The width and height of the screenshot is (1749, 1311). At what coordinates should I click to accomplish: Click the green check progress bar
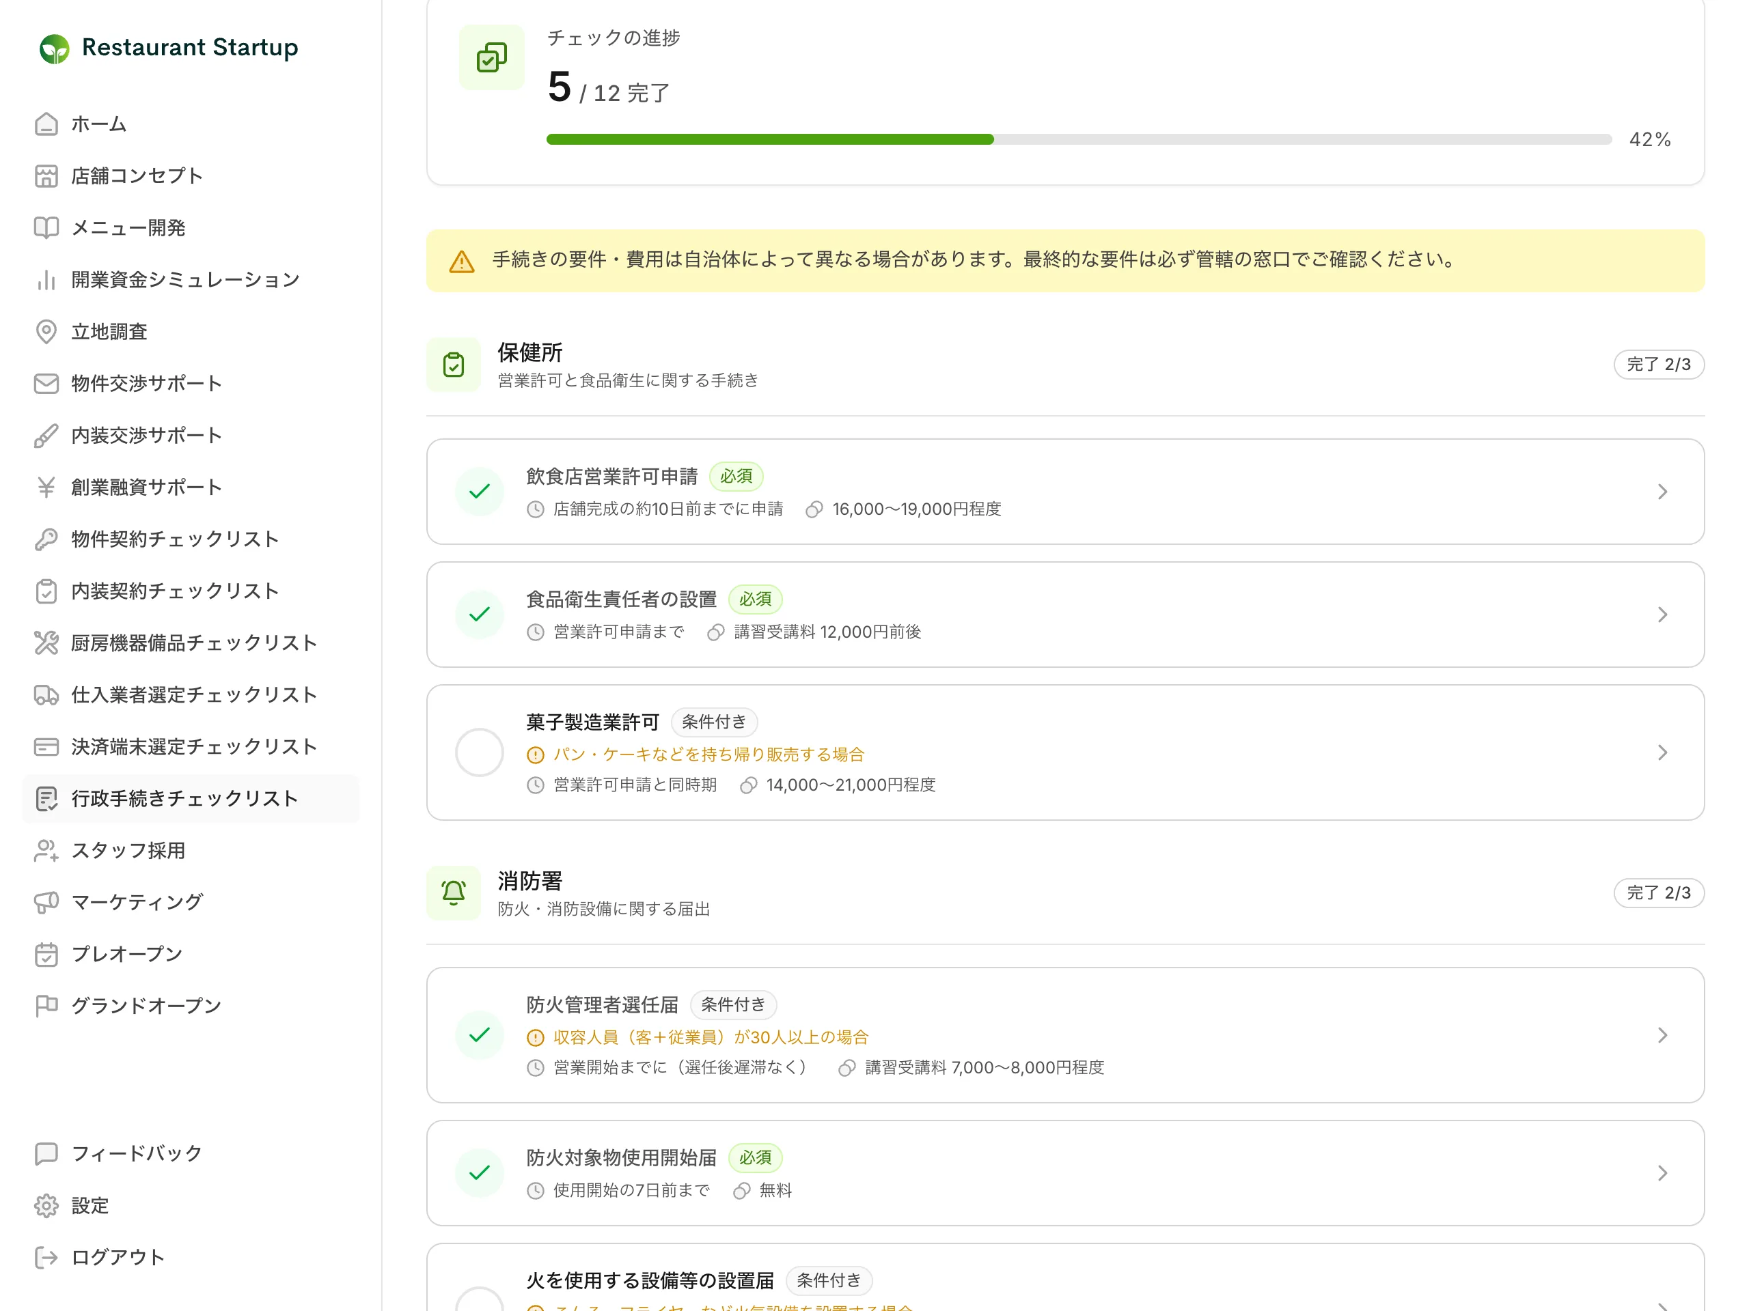[x=1079, y=139]
